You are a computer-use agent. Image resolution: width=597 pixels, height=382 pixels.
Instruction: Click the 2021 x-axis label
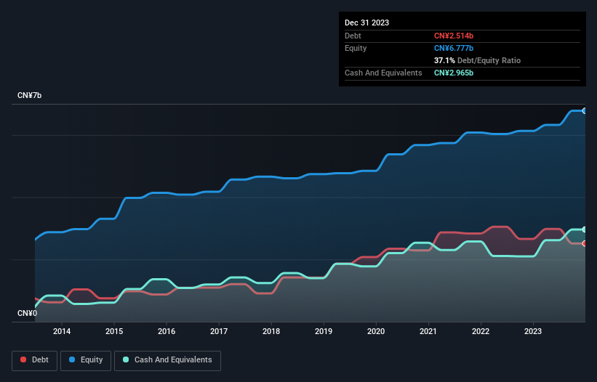(428, 331)
